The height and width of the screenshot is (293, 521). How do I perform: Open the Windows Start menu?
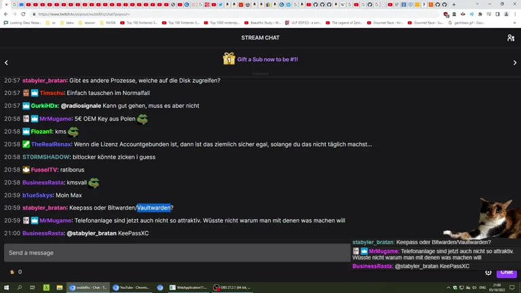pos(6,288)
